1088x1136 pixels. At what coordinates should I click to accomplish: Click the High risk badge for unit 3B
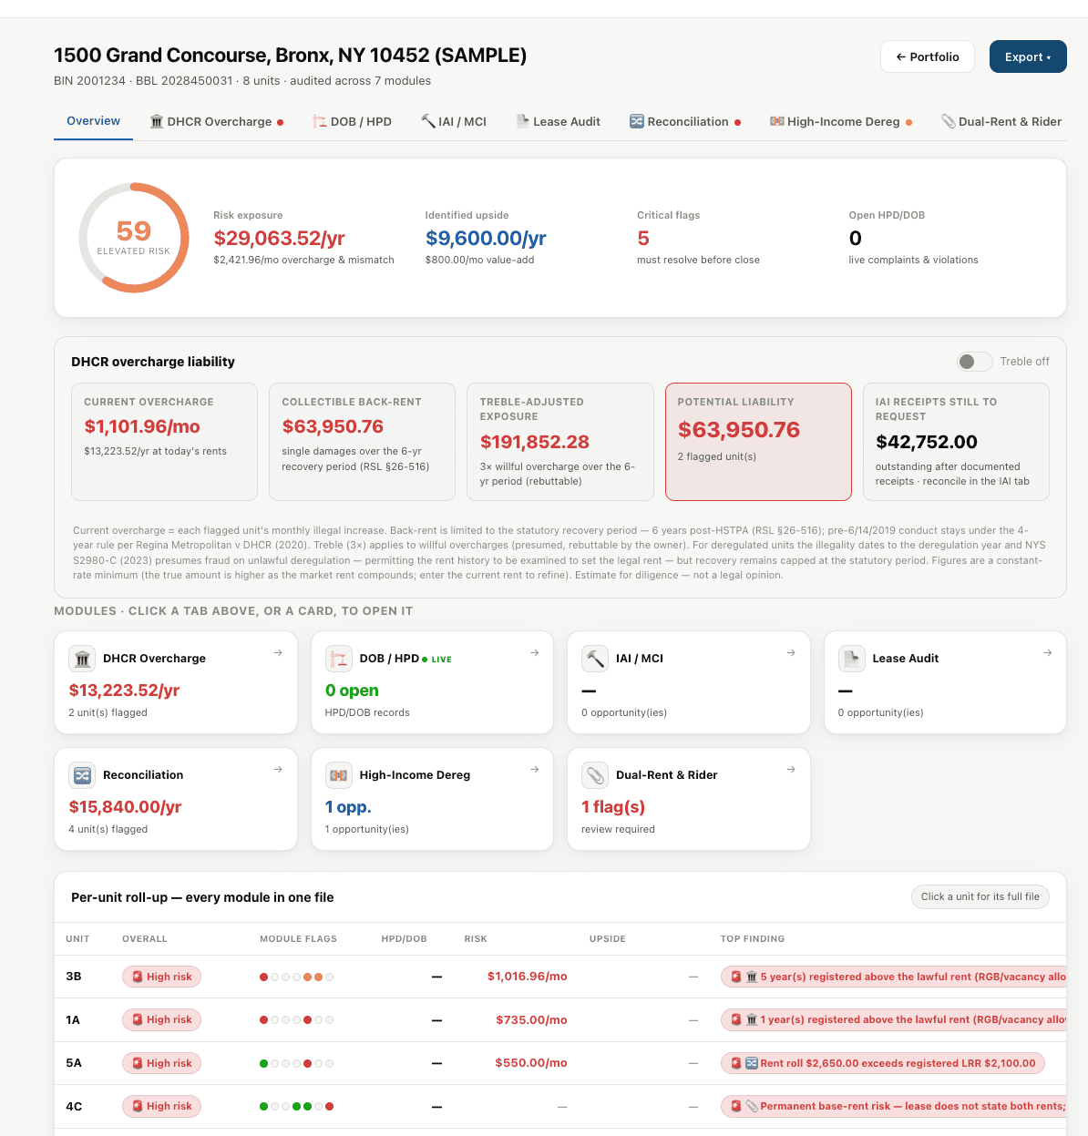pos(161,977)
